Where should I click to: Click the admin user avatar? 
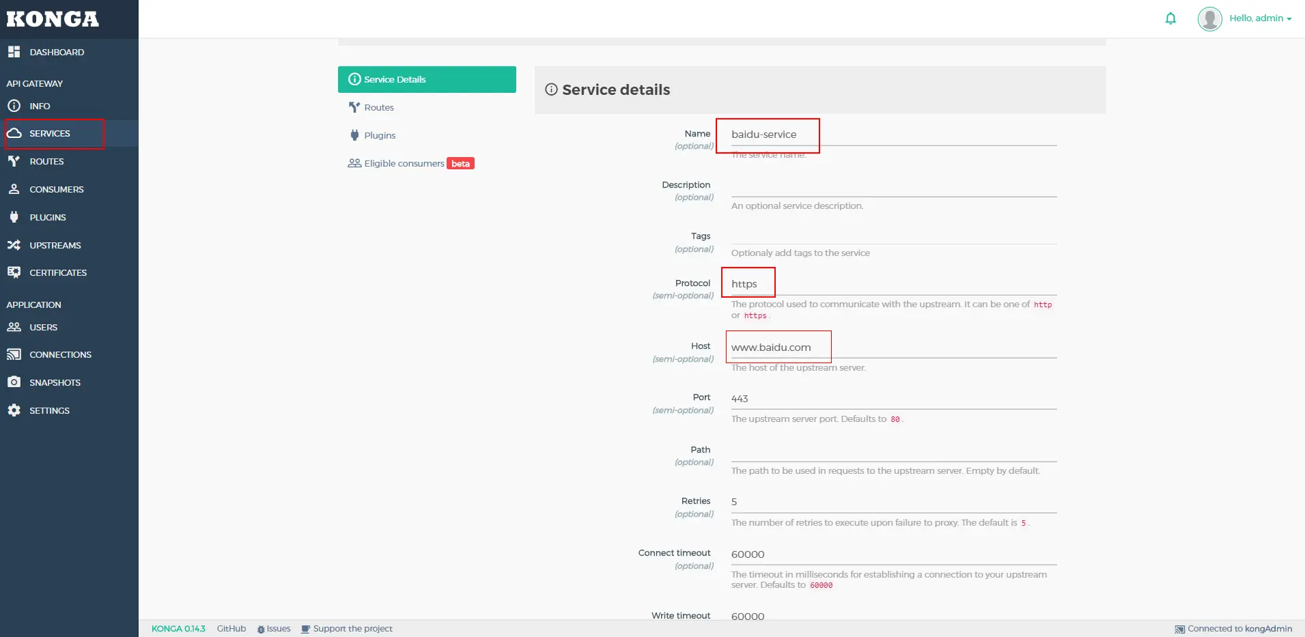click(1209, 18)
